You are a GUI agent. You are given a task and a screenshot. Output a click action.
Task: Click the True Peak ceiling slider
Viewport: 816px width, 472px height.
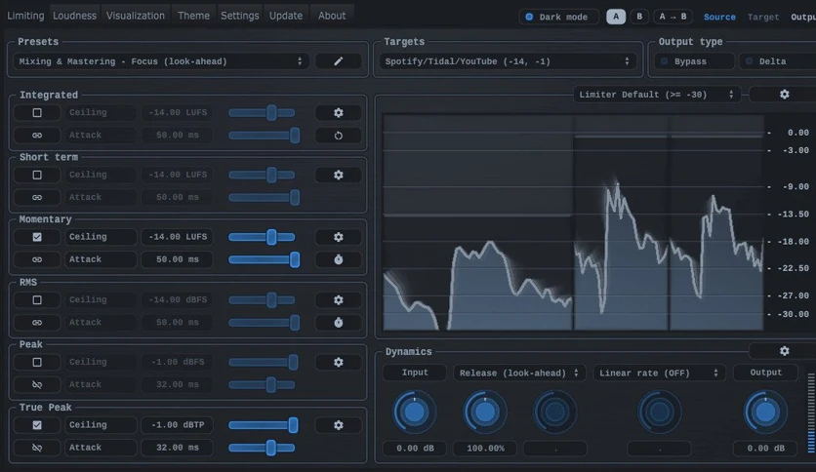point(263,425)
